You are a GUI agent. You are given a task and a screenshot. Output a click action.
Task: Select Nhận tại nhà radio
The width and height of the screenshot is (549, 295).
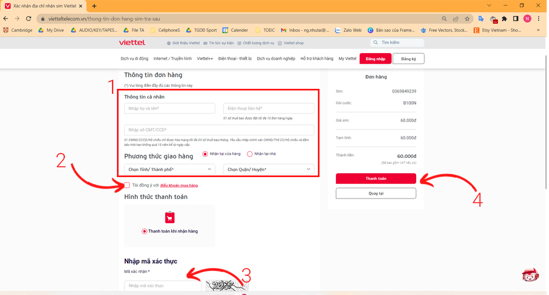[250, 154]
